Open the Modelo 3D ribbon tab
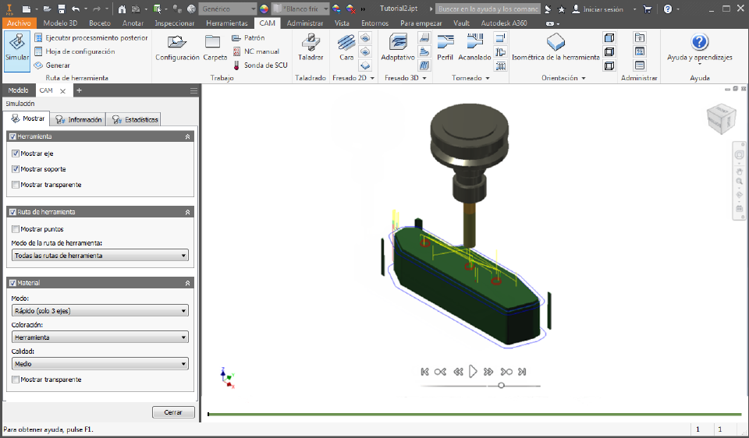Screen dimensions: 749x438 [60, 23]
